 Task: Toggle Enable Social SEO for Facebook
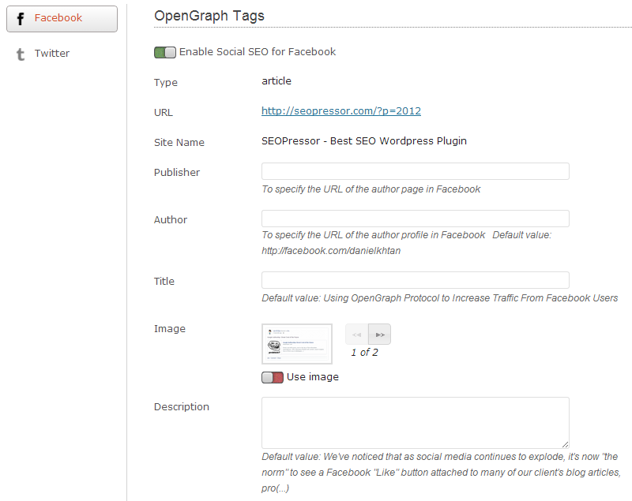click(x=165, y=52)
